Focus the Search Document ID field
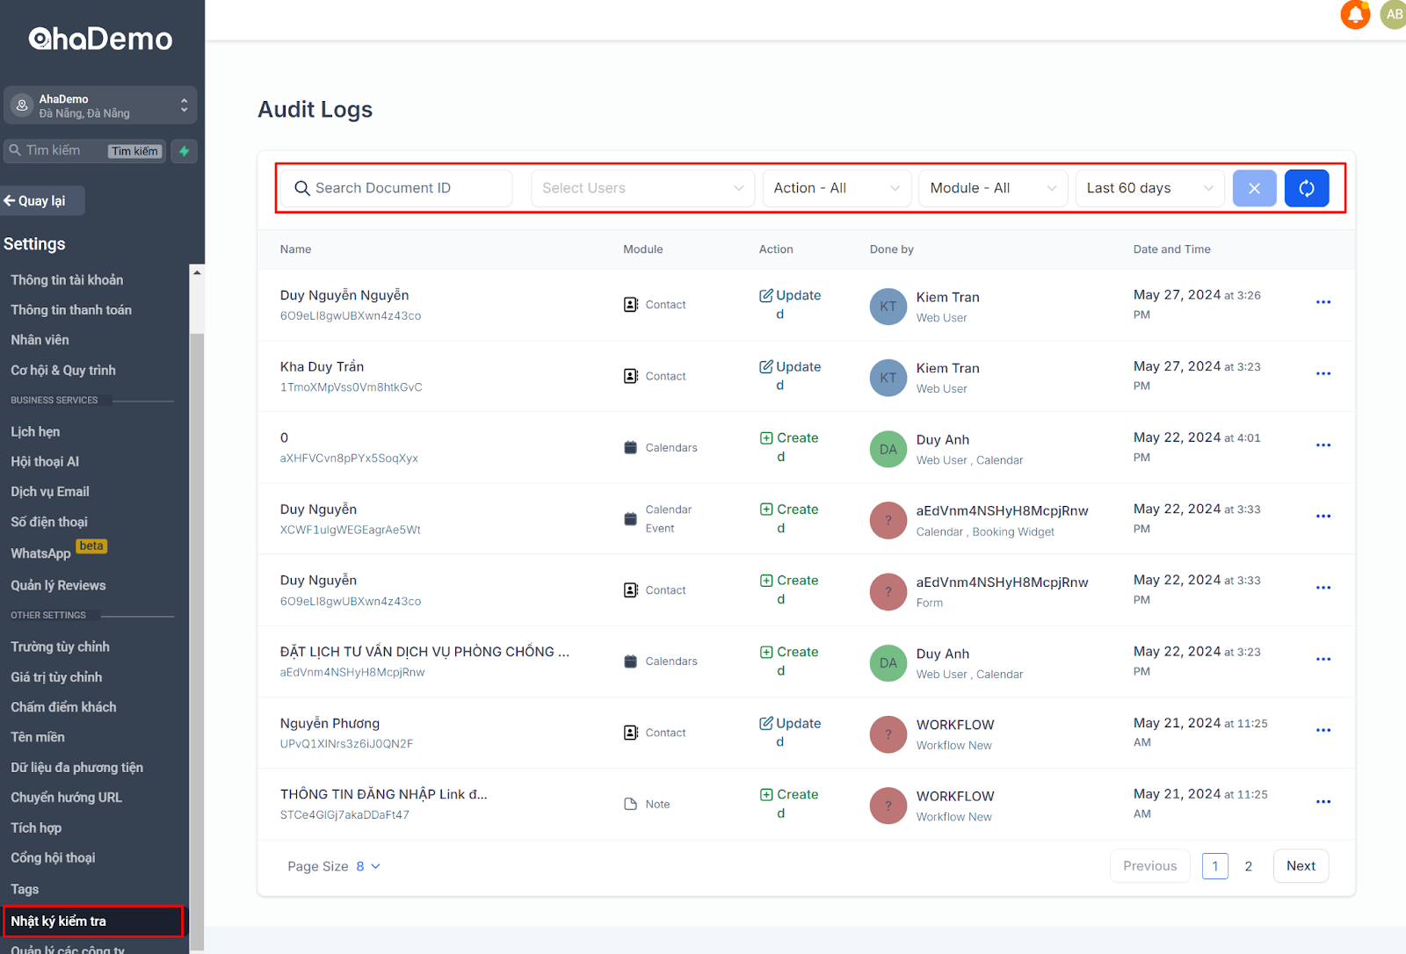The height and width of the screenshot is (954, 1406). click(x=395, y=188)
